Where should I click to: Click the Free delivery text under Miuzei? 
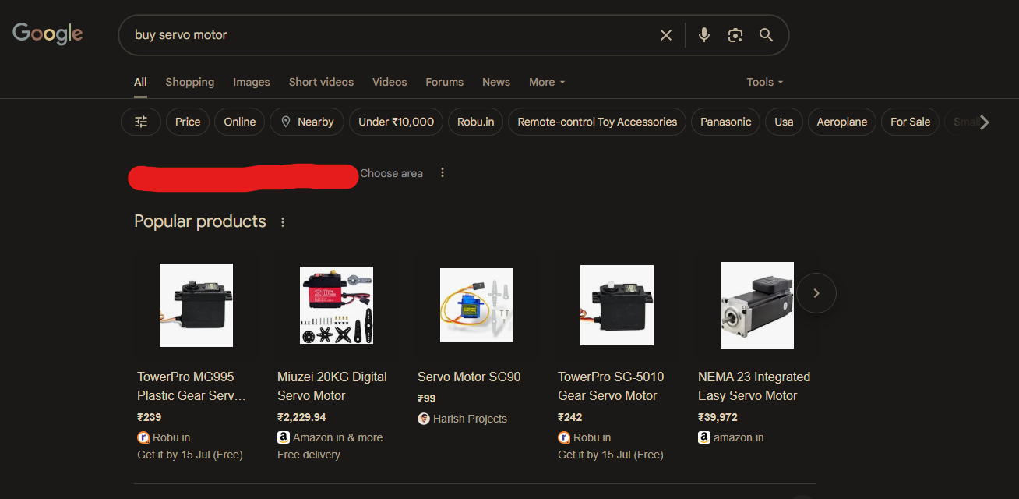pyautogui.click(x=309, y=455)
